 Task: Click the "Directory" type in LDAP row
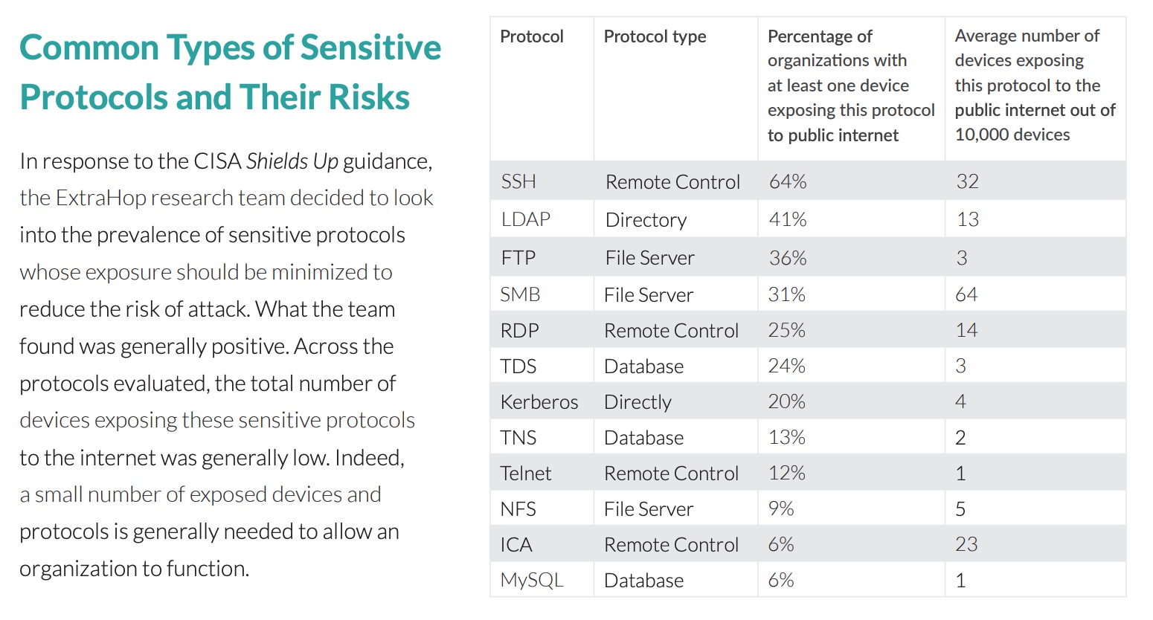646,220
